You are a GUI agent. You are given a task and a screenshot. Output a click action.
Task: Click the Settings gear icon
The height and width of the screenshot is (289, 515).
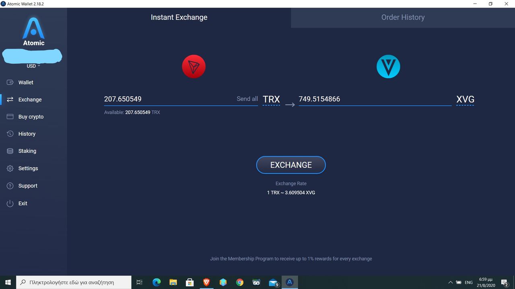10,169
